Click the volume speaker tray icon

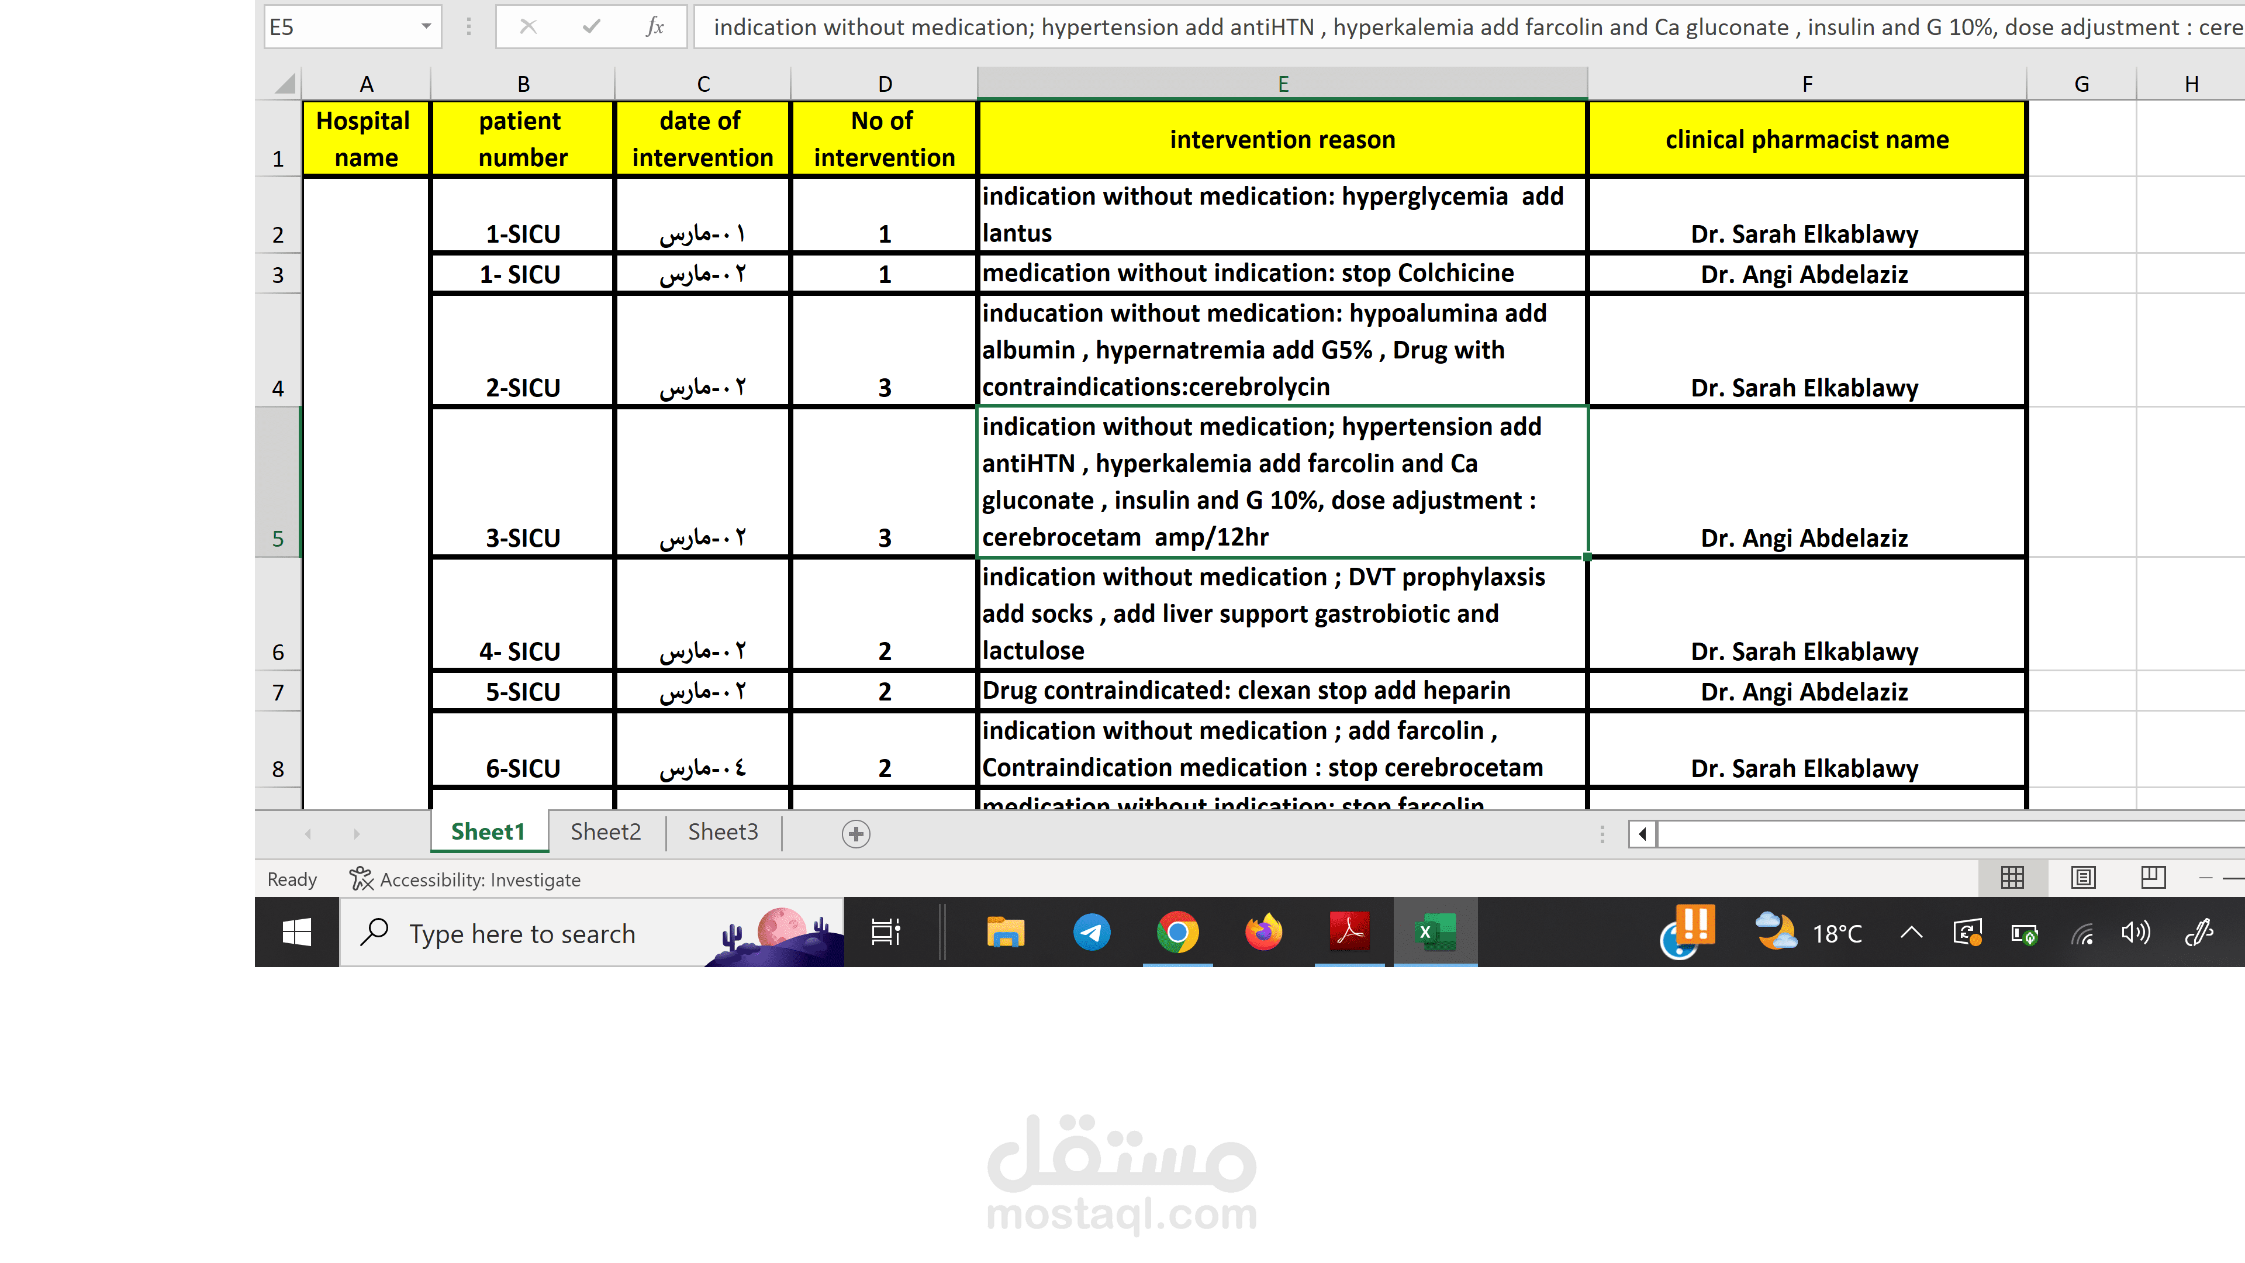[x=2136, y=933]
